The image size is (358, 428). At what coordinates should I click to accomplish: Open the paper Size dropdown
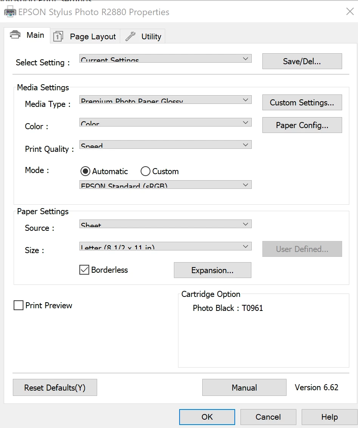pyautogui.click(x=166, y=246)
